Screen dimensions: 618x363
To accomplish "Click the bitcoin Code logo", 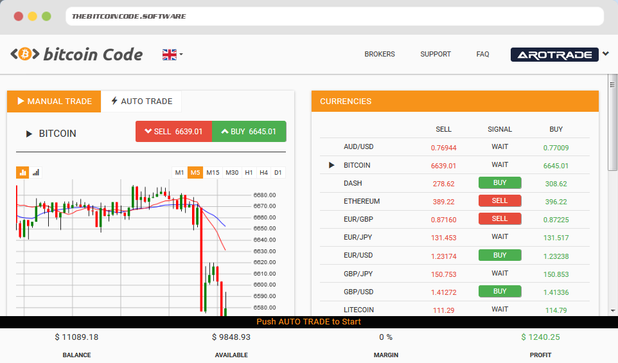I will tap(76, 55).
